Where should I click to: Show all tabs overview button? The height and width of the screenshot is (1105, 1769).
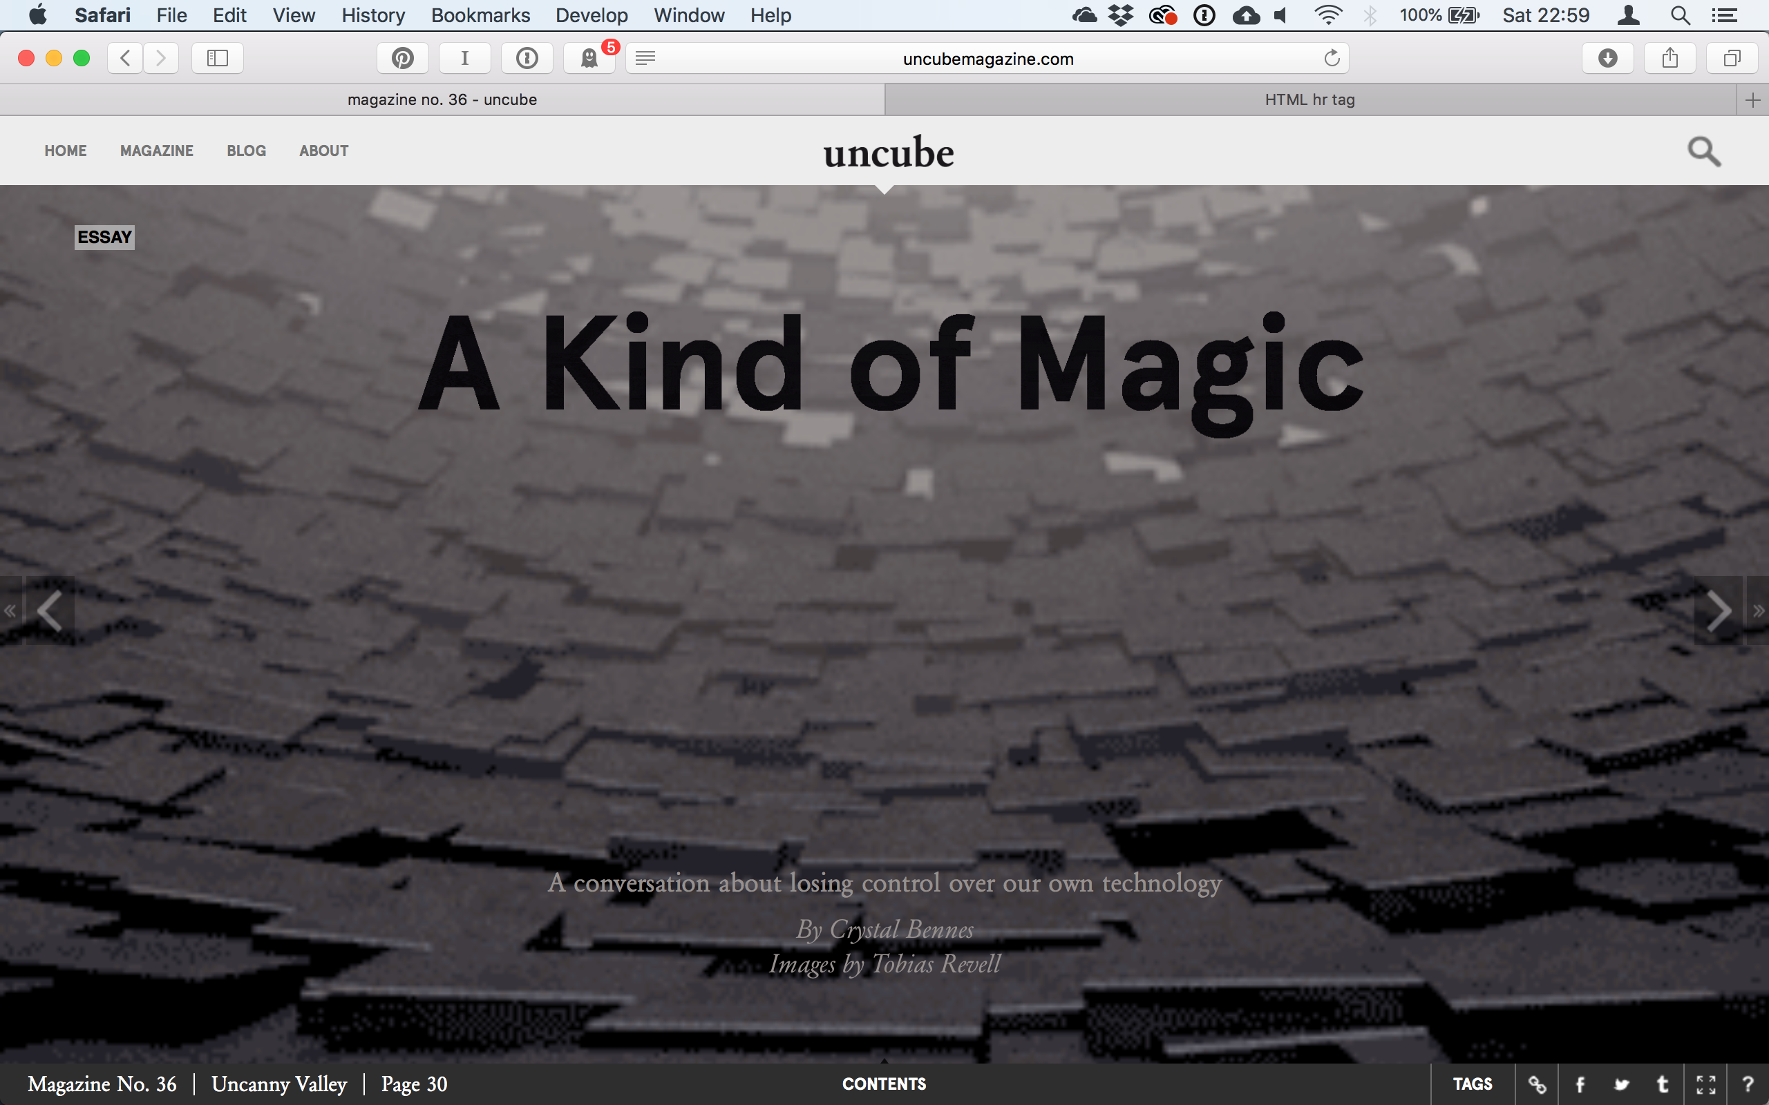(x=1732, y=58)
